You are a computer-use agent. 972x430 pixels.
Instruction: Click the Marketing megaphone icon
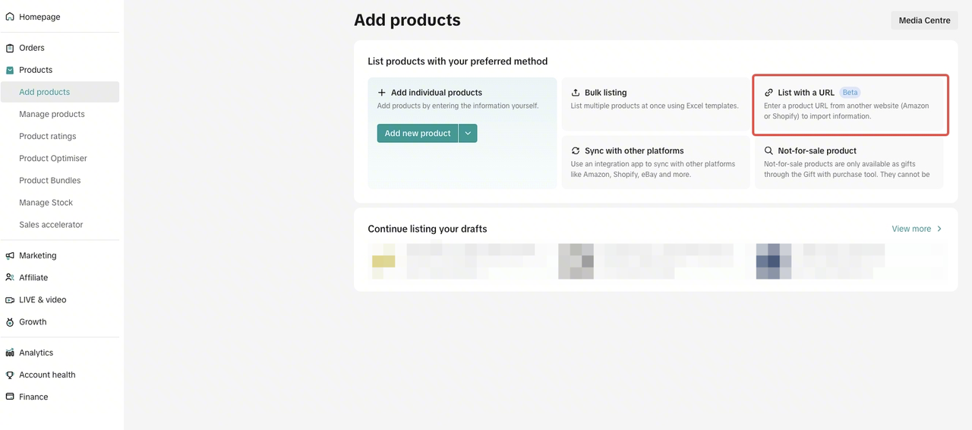(x=10, y=256)
